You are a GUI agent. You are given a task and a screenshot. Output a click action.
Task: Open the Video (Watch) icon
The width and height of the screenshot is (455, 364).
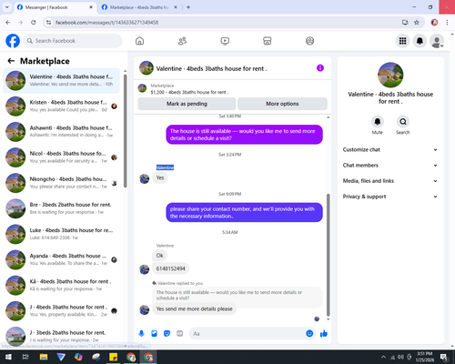point(225,41)
